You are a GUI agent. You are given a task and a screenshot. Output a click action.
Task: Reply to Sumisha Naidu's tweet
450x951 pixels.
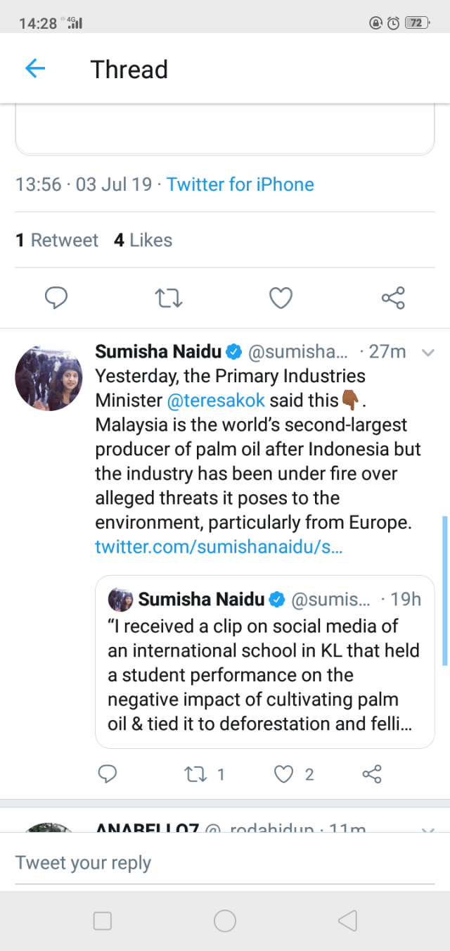(x=107, y=775)
